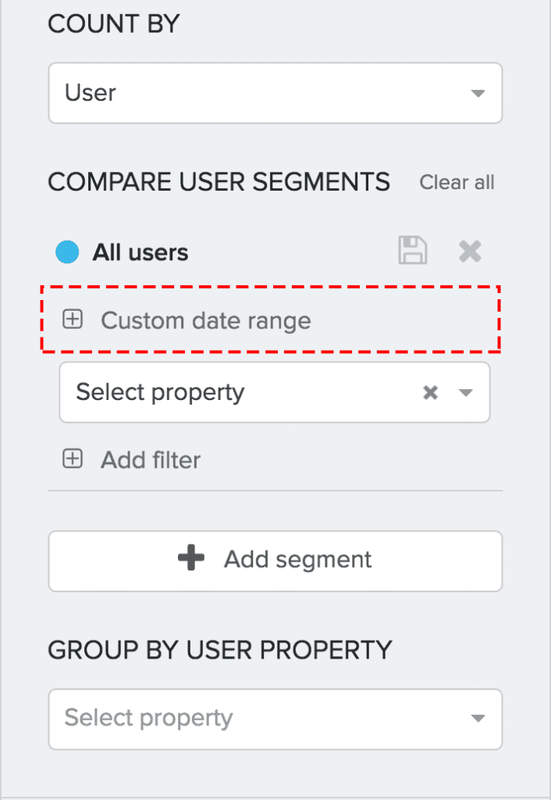The width and height of the screenshot is (551, 800).
Task: Click Clear all link
Action: (457, 182)
